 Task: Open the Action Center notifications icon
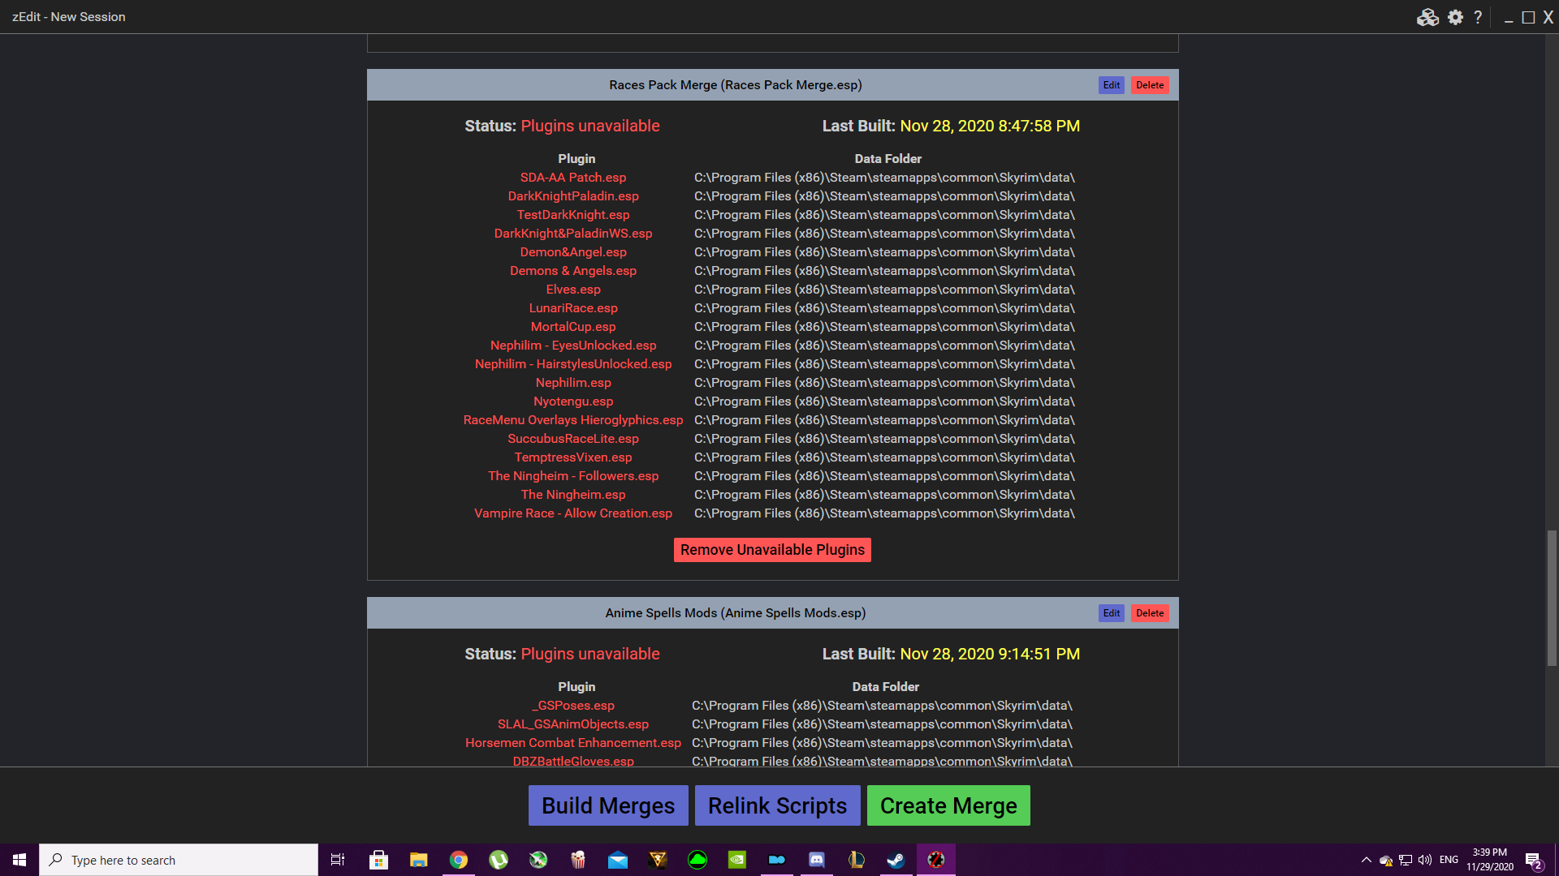tap(1533, 860)
